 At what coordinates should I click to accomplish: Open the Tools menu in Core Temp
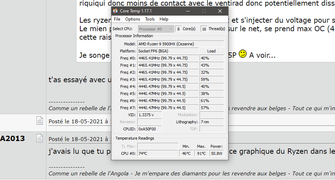pyautogui.click(x=150, y=19)
